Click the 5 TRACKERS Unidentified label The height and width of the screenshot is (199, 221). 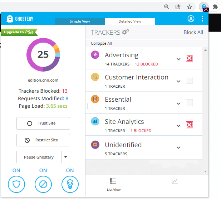tap(116, 154)
